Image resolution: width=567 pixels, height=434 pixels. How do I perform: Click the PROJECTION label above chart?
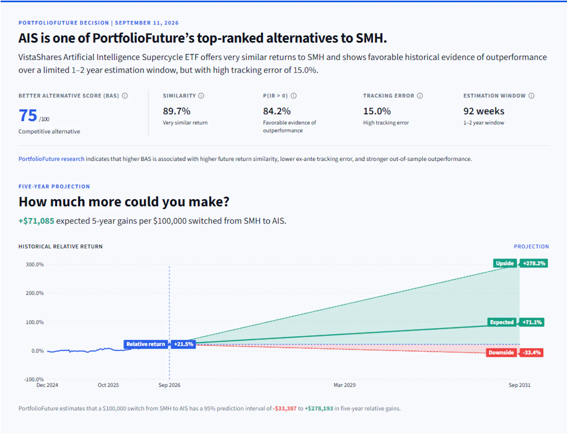pos(531,247)
